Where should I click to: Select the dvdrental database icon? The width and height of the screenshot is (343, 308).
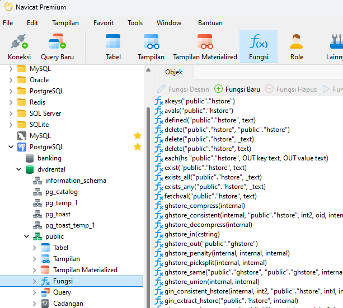[30, 169]
